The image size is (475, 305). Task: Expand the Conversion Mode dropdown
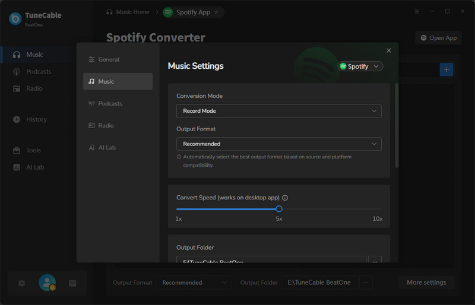point(278,111)
